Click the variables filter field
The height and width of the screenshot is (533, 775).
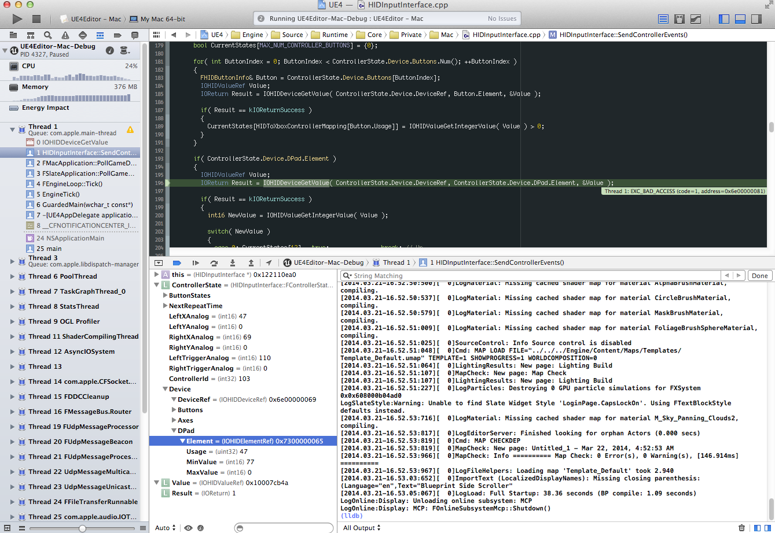tap(284, 528)
